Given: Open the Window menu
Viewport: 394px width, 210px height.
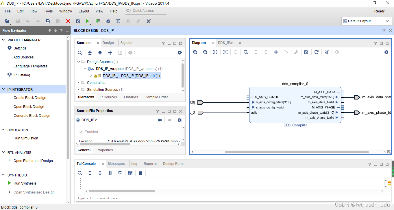Looking at the screenshot, I should point(66,11).
